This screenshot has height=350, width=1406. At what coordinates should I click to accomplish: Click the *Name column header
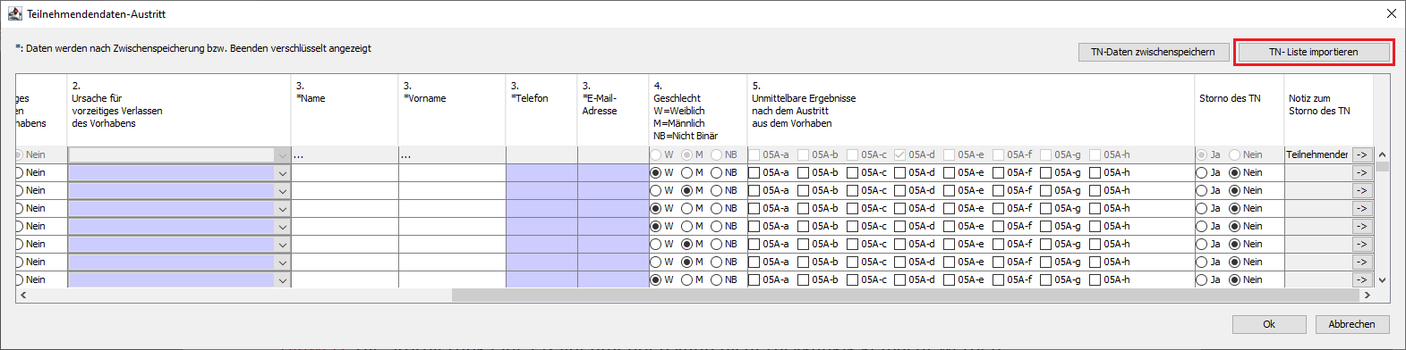[x=345, y=110]
